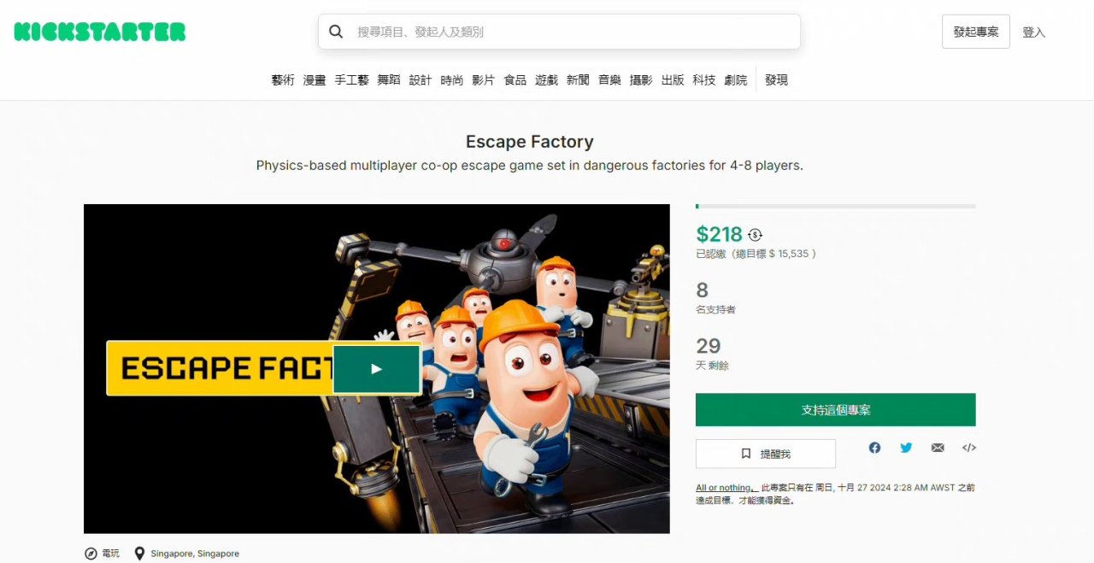
Task: Click the funding progress bar
Action: pos(835,206)
